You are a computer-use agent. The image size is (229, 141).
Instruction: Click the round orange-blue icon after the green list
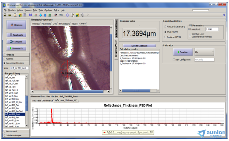(56, 15)
